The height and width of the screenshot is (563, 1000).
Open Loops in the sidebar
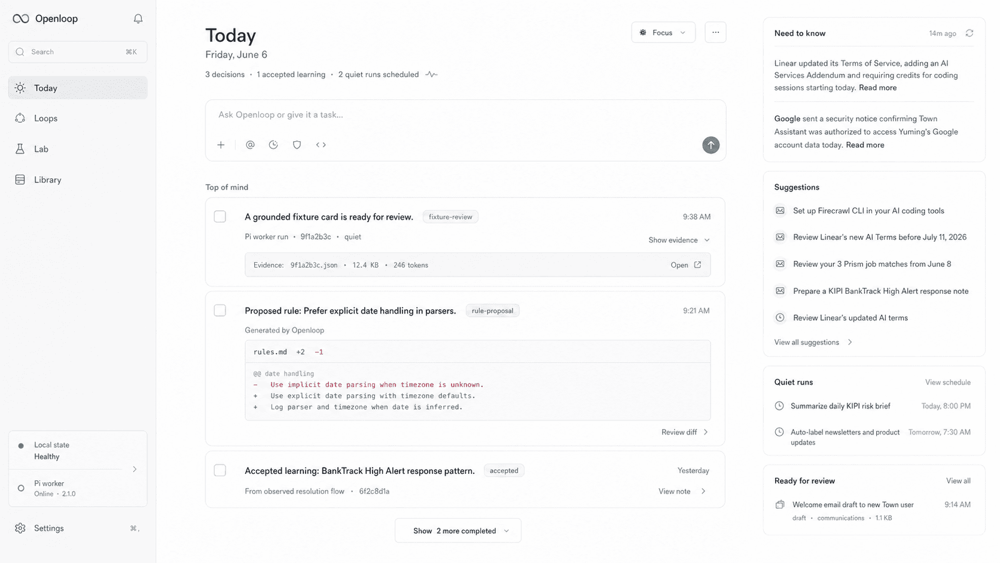click(x=78, y=118)
